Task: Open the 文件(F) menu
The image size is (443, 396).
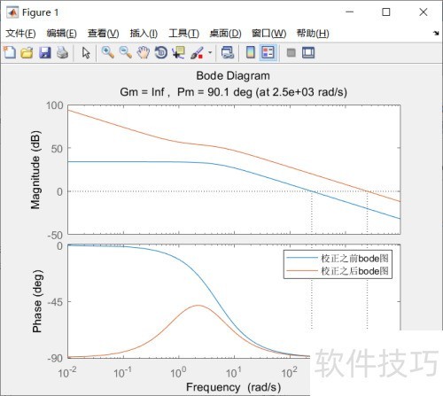Action: [x=20, y=34]
